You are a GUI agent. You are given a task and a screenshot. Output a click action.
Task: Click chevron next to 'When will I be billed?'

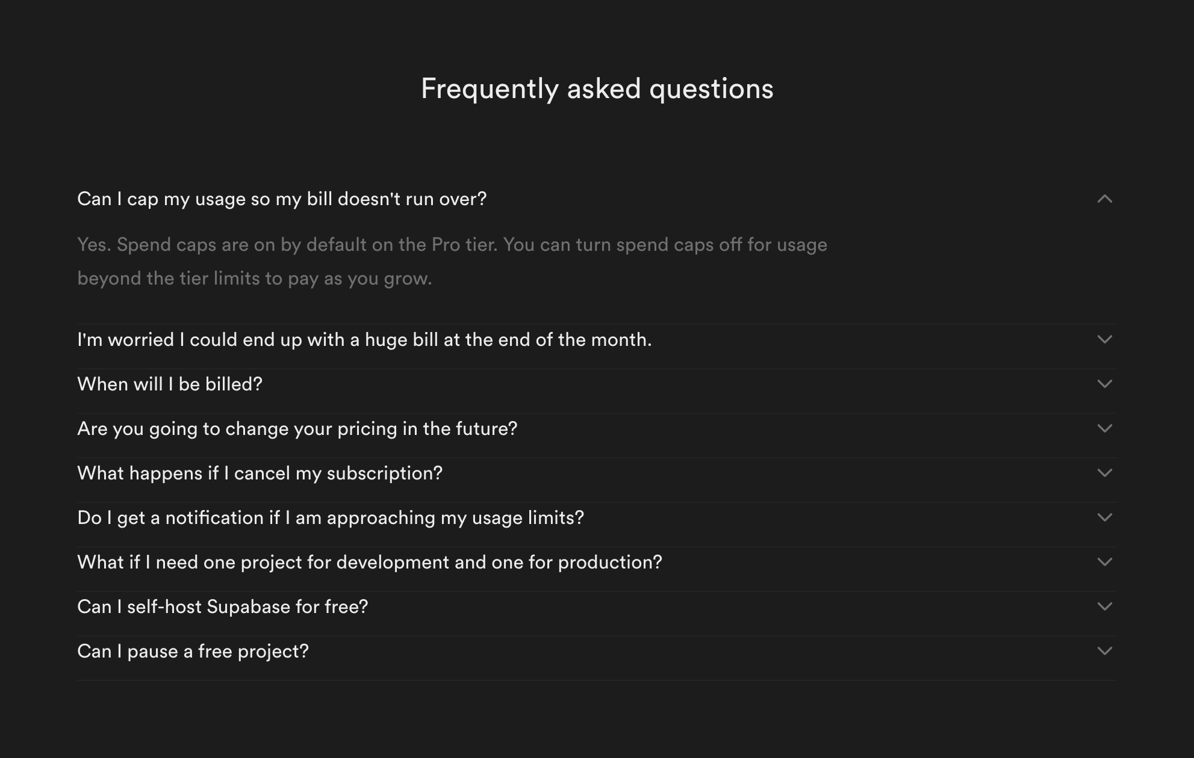(x=1104, y=384)
